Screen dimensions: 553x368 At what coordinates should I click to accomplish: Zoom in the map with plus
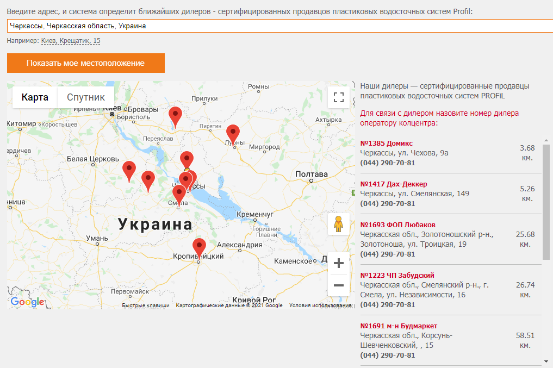coord(339,263)
